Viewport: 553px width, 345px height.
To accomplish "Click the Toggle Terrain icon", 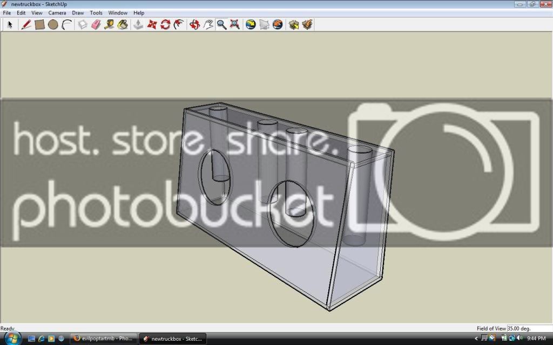I will coord(264,25).
